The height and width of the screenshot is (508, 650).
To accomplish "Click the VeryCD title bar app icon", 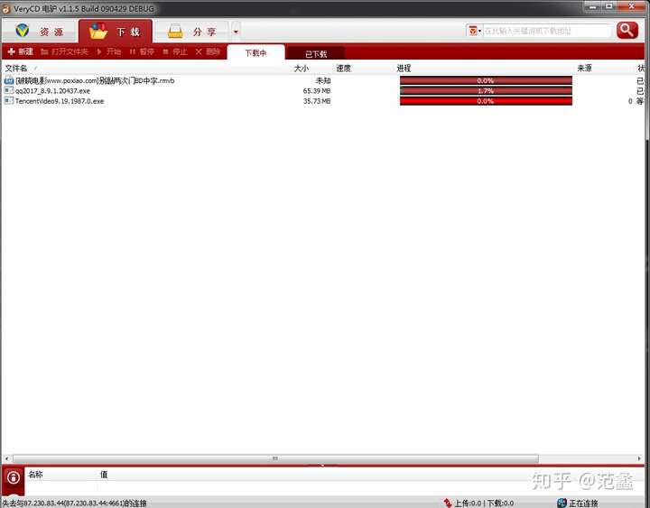I will [5, 8].
